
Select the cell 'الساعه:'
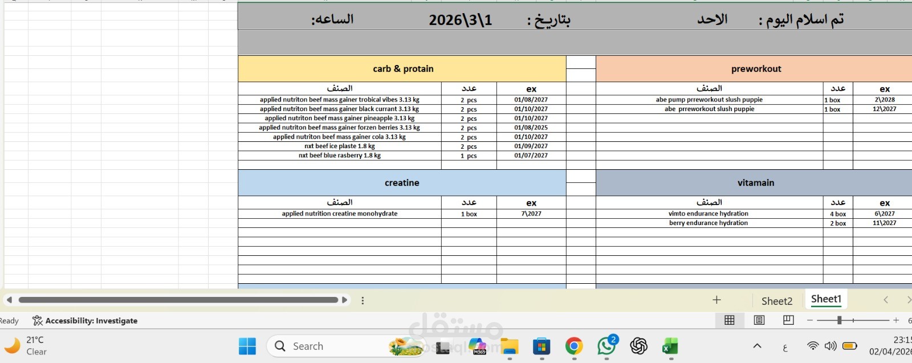(332, 19)
